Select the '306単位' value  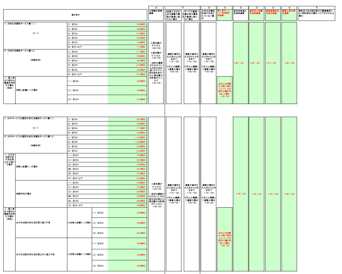coord(141,90)
